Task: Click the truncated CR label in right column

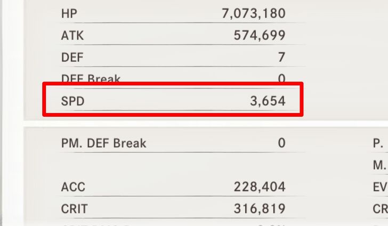Action: 380,208
